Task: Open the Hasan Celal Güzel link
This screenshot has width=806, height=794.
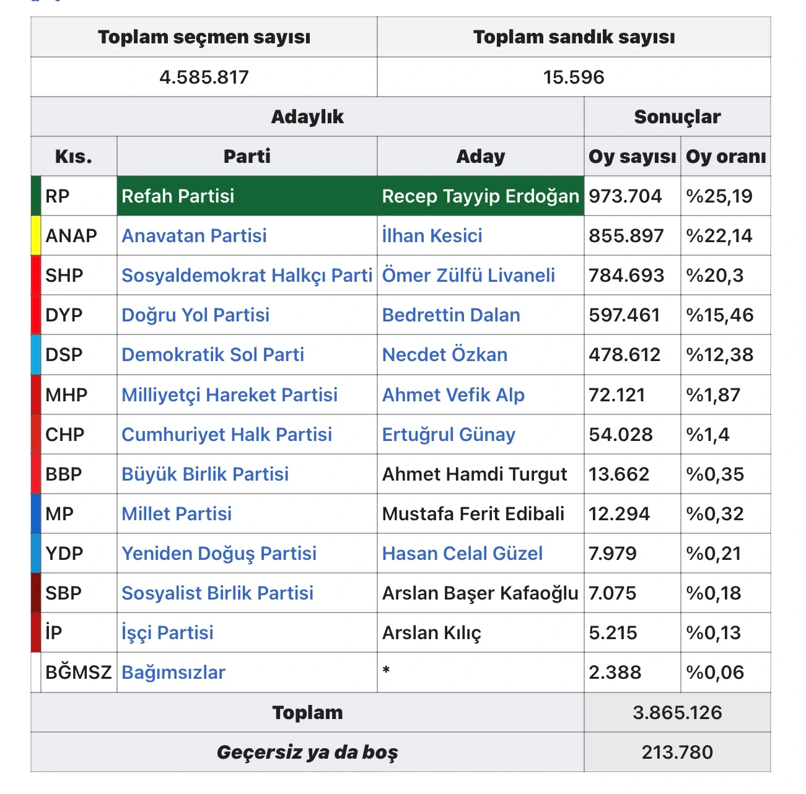Action: coord(462,554)
